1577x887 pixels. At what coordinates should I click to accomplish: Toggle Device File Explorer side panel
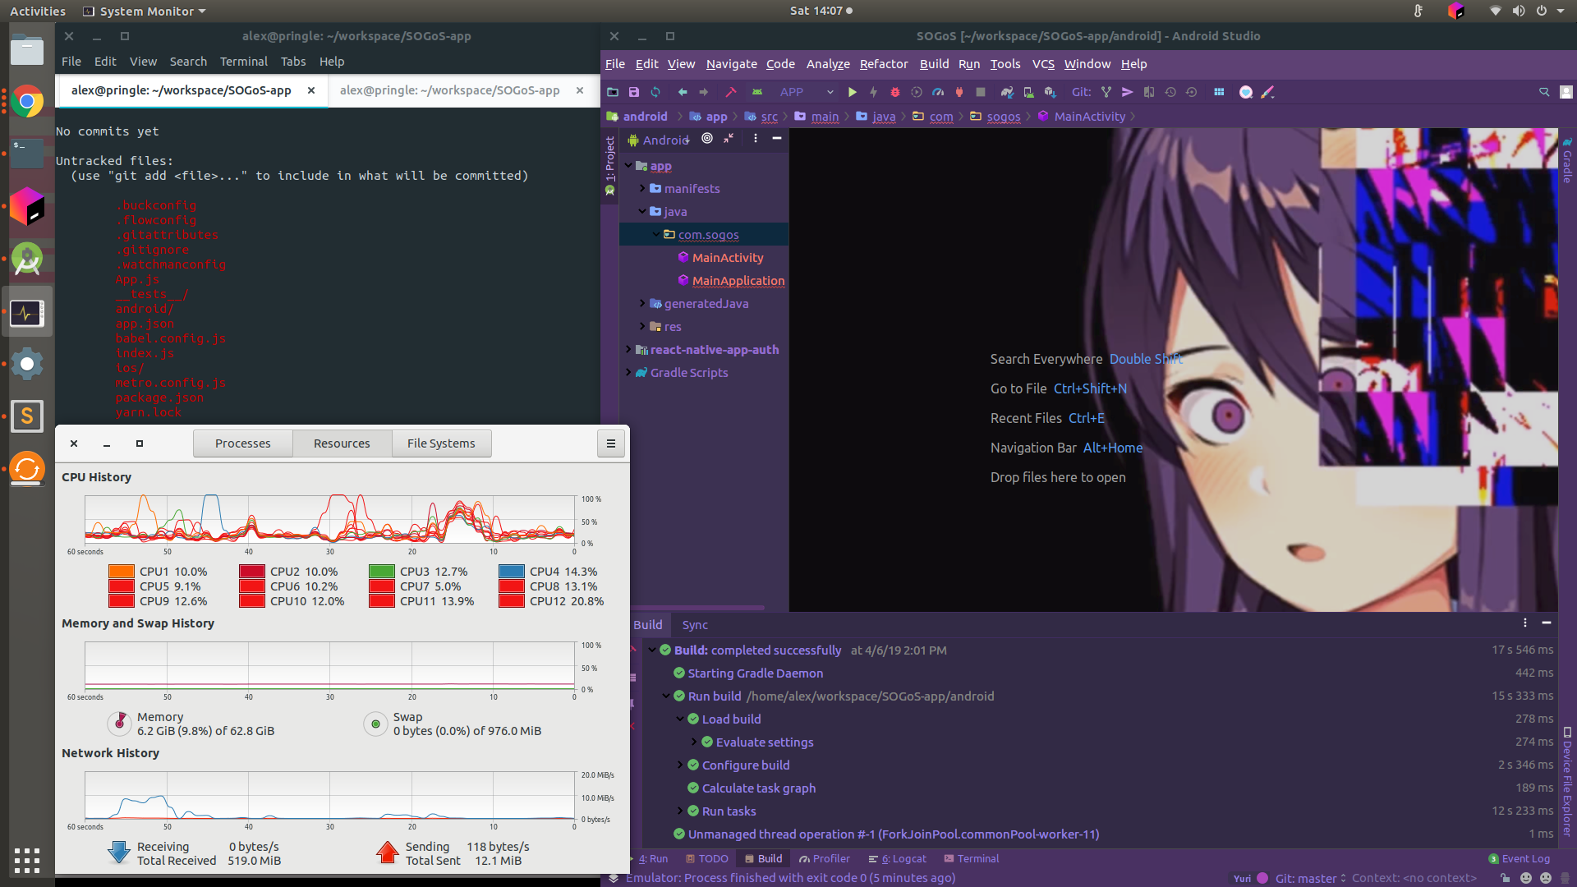(x=1567, y=781)
